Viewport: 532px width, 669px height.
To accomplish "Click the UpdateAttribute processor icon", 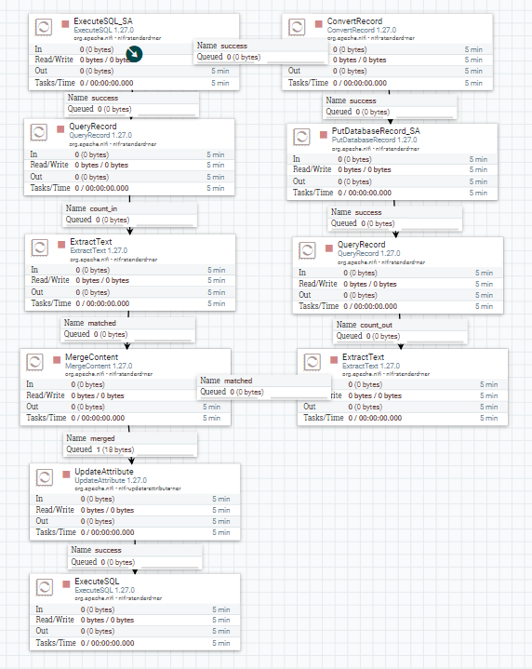I will pyautogui.click(x=45, y=477).
